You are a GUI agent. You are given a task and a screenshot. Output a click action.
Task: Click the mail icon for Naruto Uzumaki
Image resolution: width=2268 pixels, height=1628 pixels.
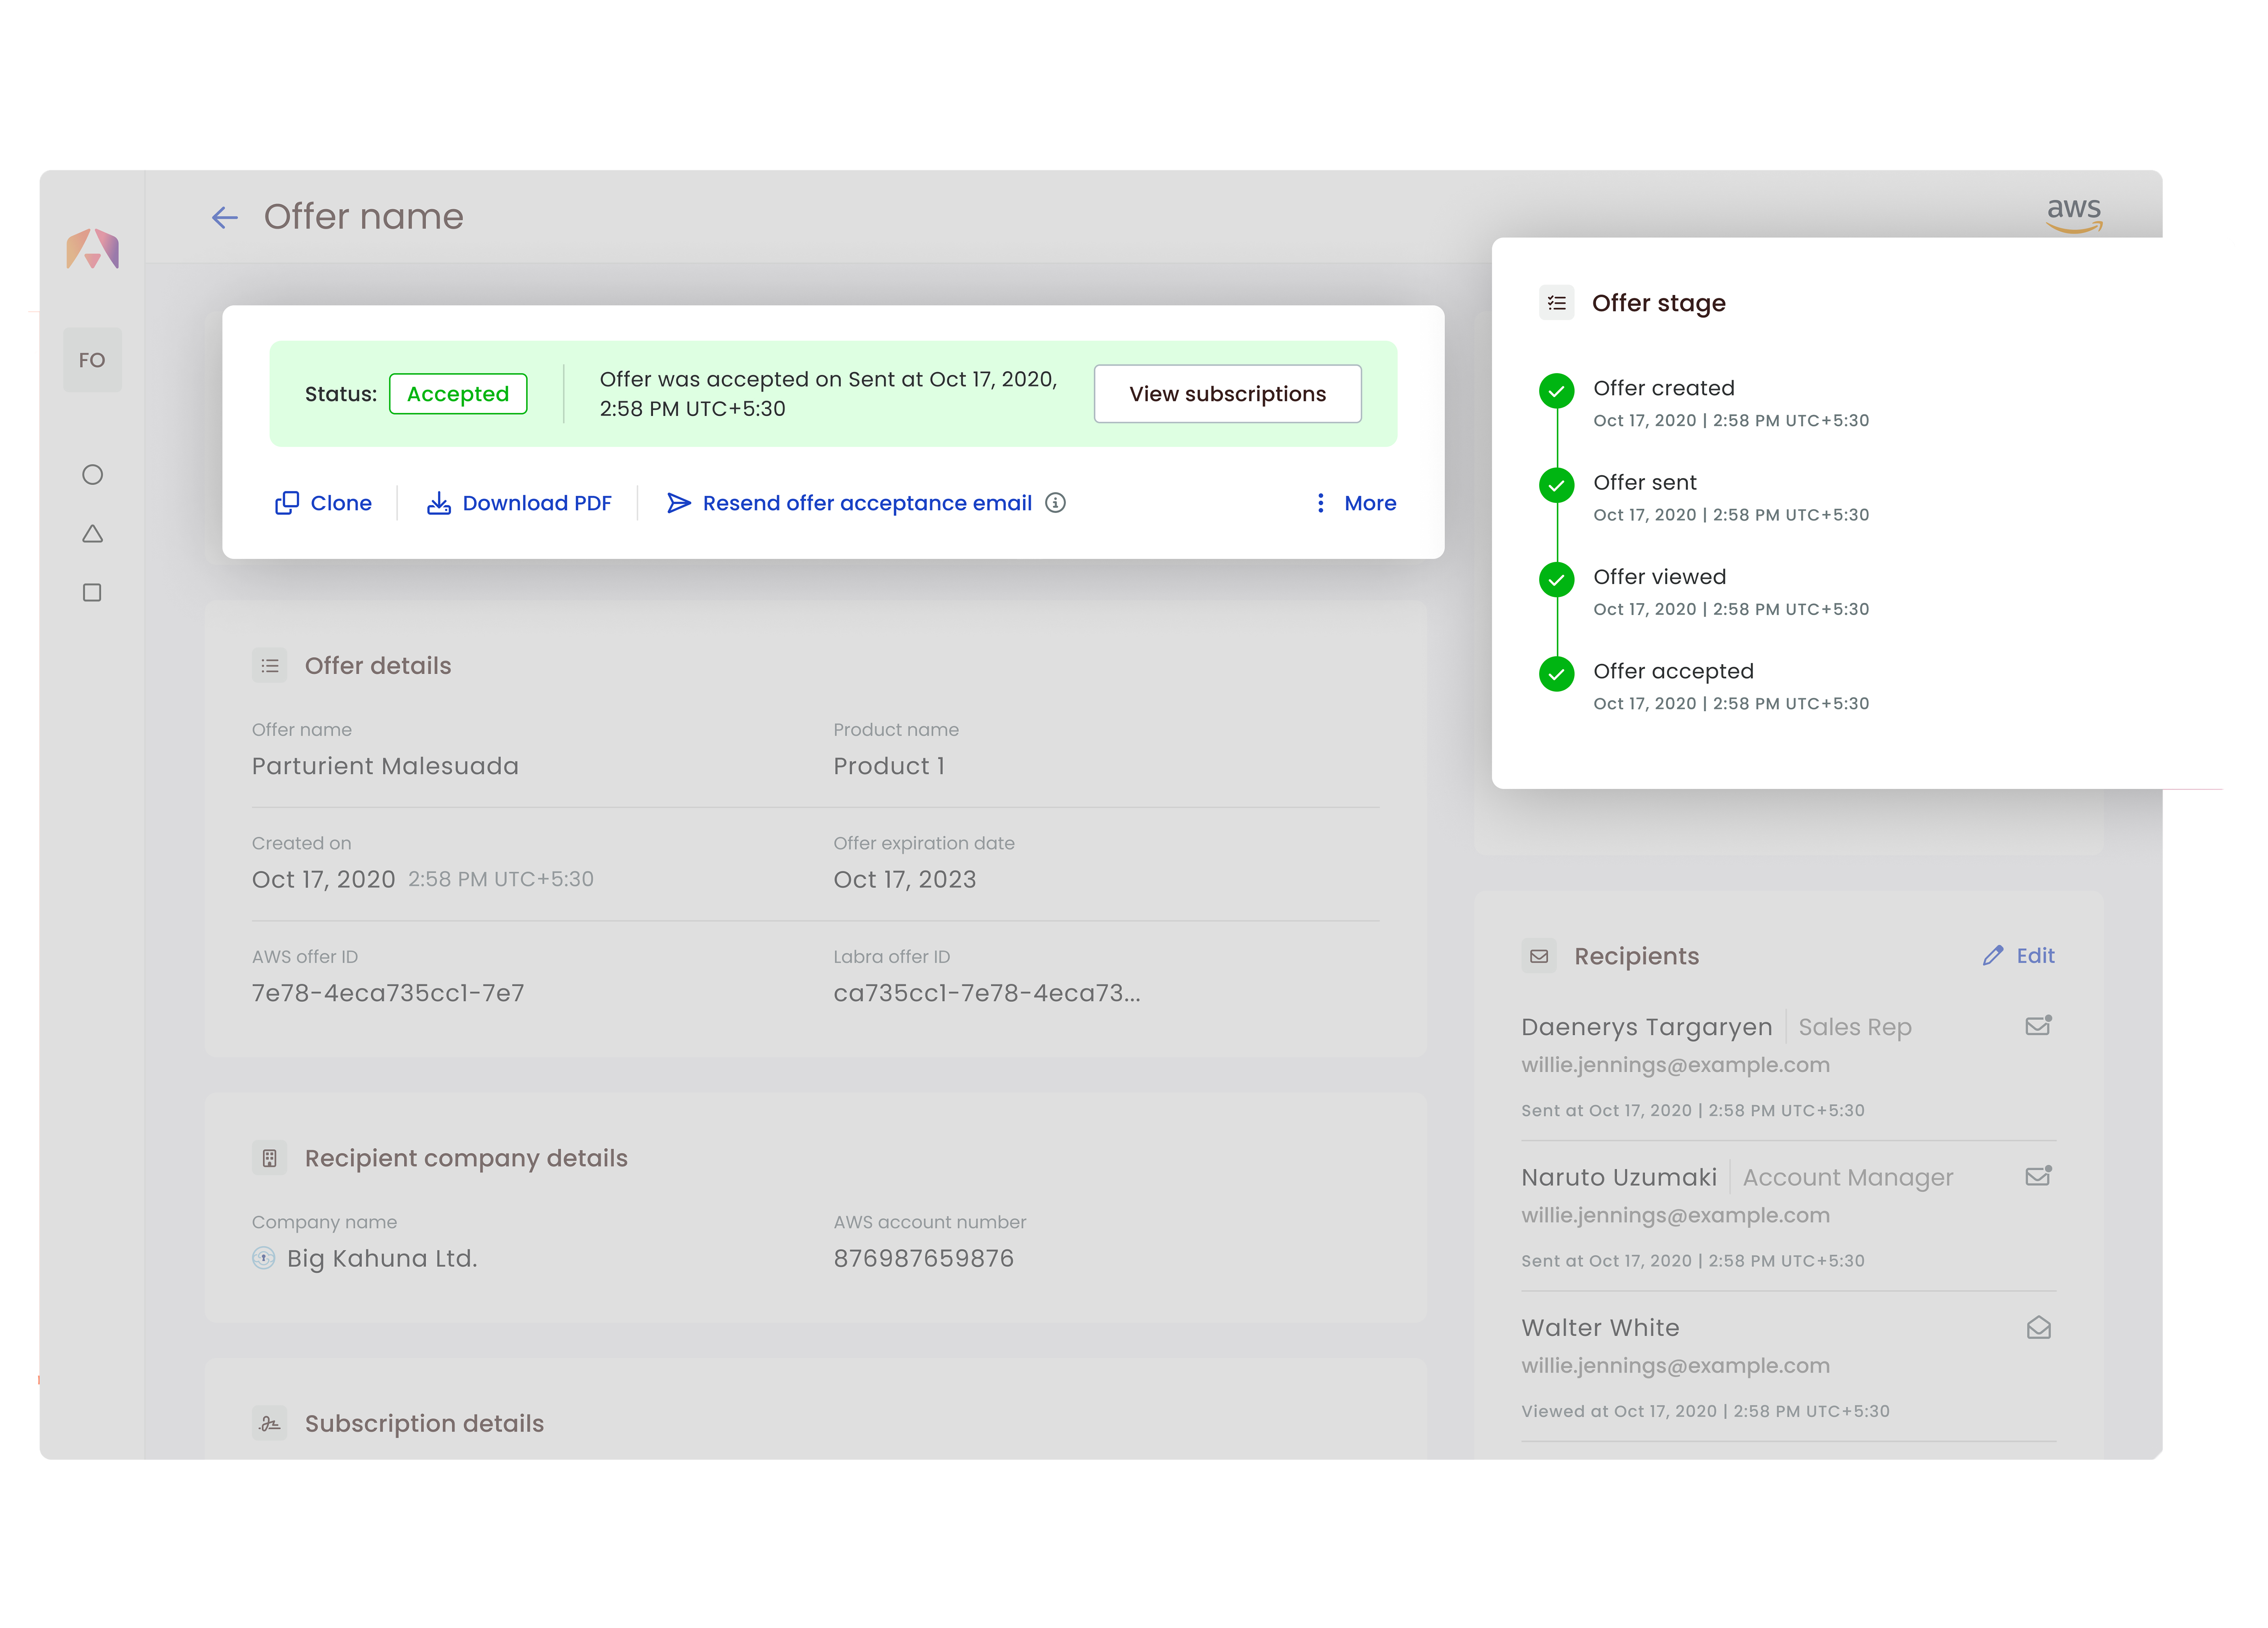pos(2038,1177)
